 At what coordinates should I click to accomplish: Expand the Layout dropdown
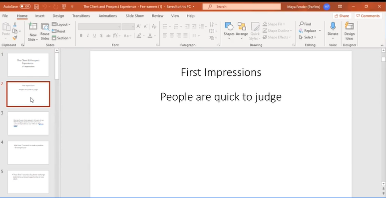click(x=61, y=24)
